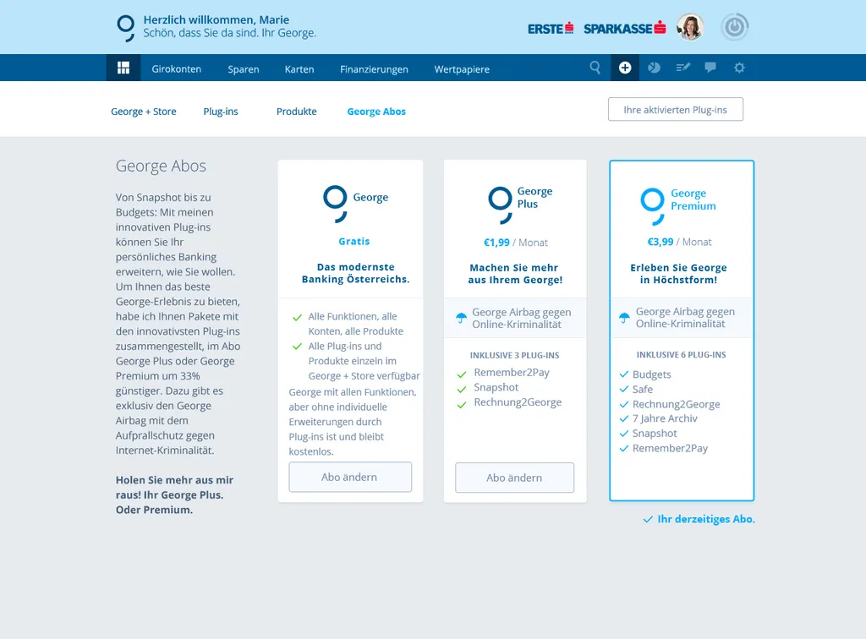
Task: Click umbrella Airbag icon in George Plus
Action: point(461,318)
